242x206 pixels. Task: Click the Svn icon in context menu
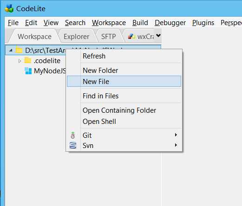tap(73, 145)
